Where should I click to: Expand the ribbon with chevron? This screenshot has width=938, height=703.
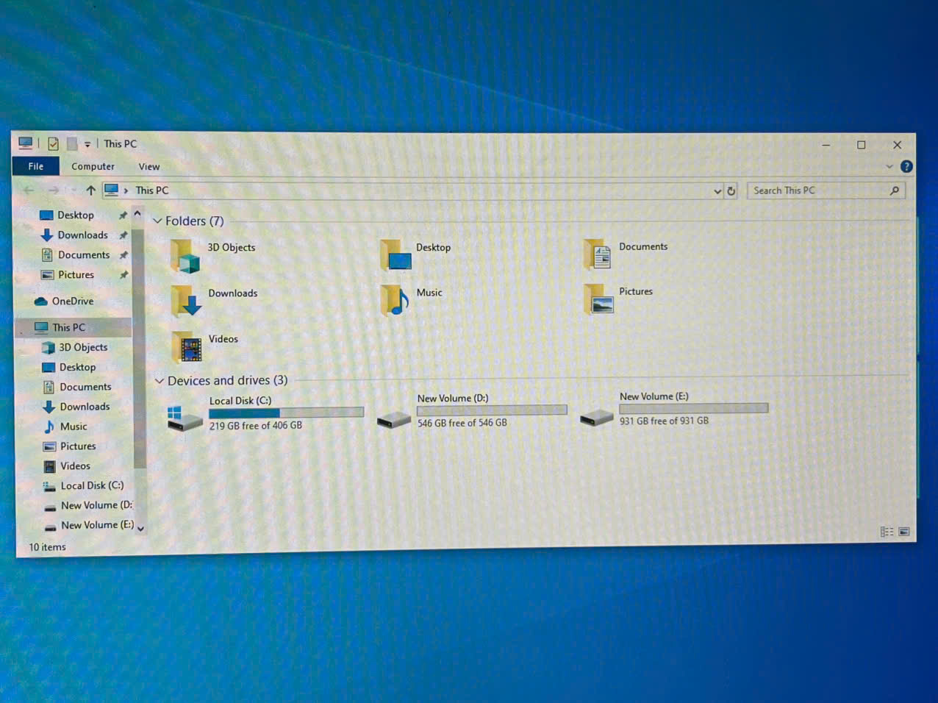(x=889, y=167)
